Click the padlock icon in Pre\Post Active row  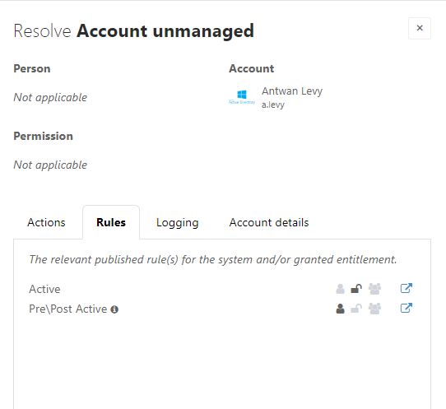[x=356, y=309]
